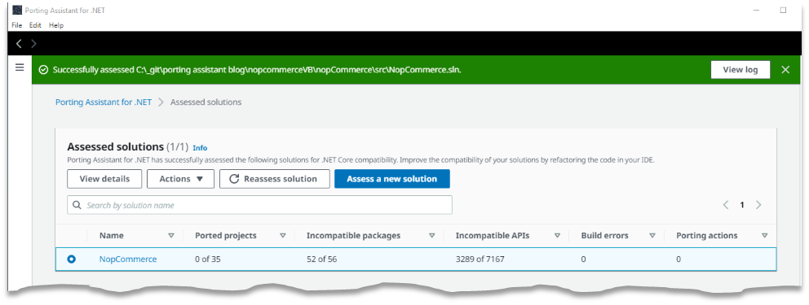Sort by Ported projects column arrow

(283, 236)
